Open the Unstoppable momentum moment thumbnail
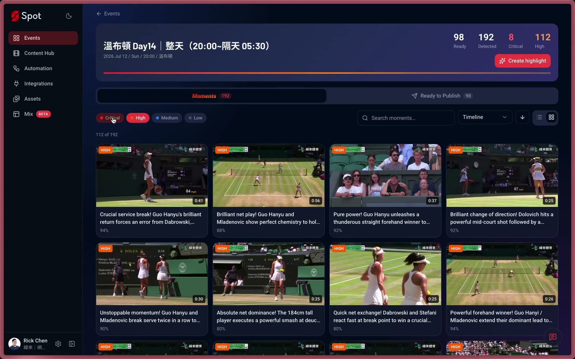This screenshot has width=575, height=359. [x=152, y=274]
